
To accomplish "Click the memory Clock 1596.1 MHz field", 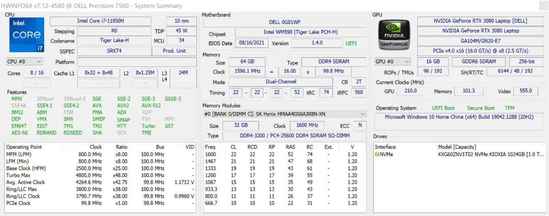I will (247, 71).
